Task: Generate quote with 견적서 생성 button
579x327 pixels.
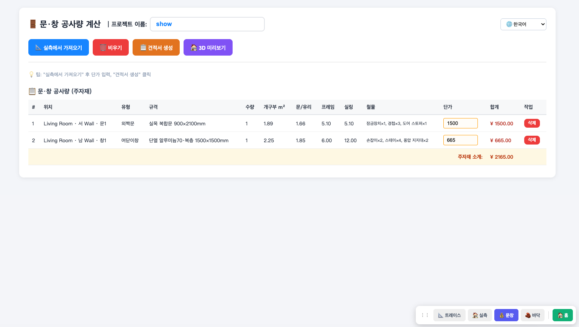Action: coord(156,48)
